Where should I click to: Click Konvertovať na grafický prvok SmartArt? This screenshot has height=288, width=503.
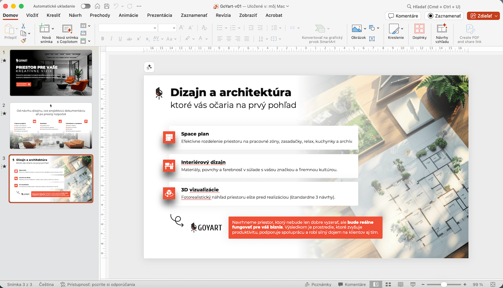click(322, 34)
